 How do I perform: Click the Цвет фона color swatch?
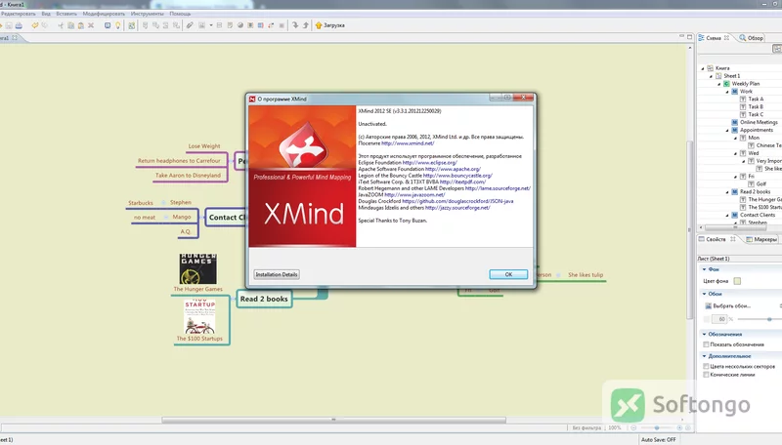(x=737, y=281)
